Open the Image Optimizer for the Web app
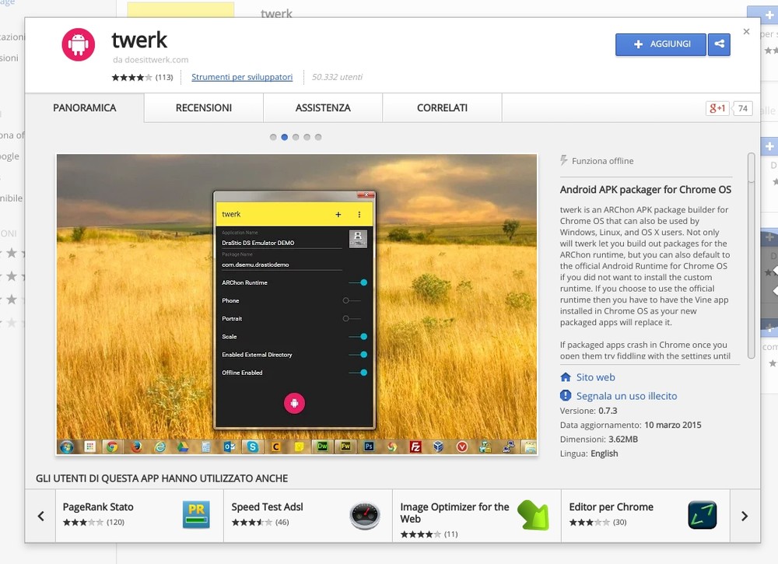The height and width of the screenshot is (564, 778). [477, 516]
